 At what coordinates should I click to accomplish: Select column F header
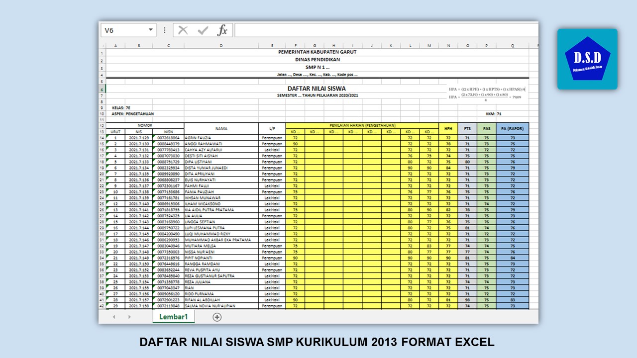(296, 45)
